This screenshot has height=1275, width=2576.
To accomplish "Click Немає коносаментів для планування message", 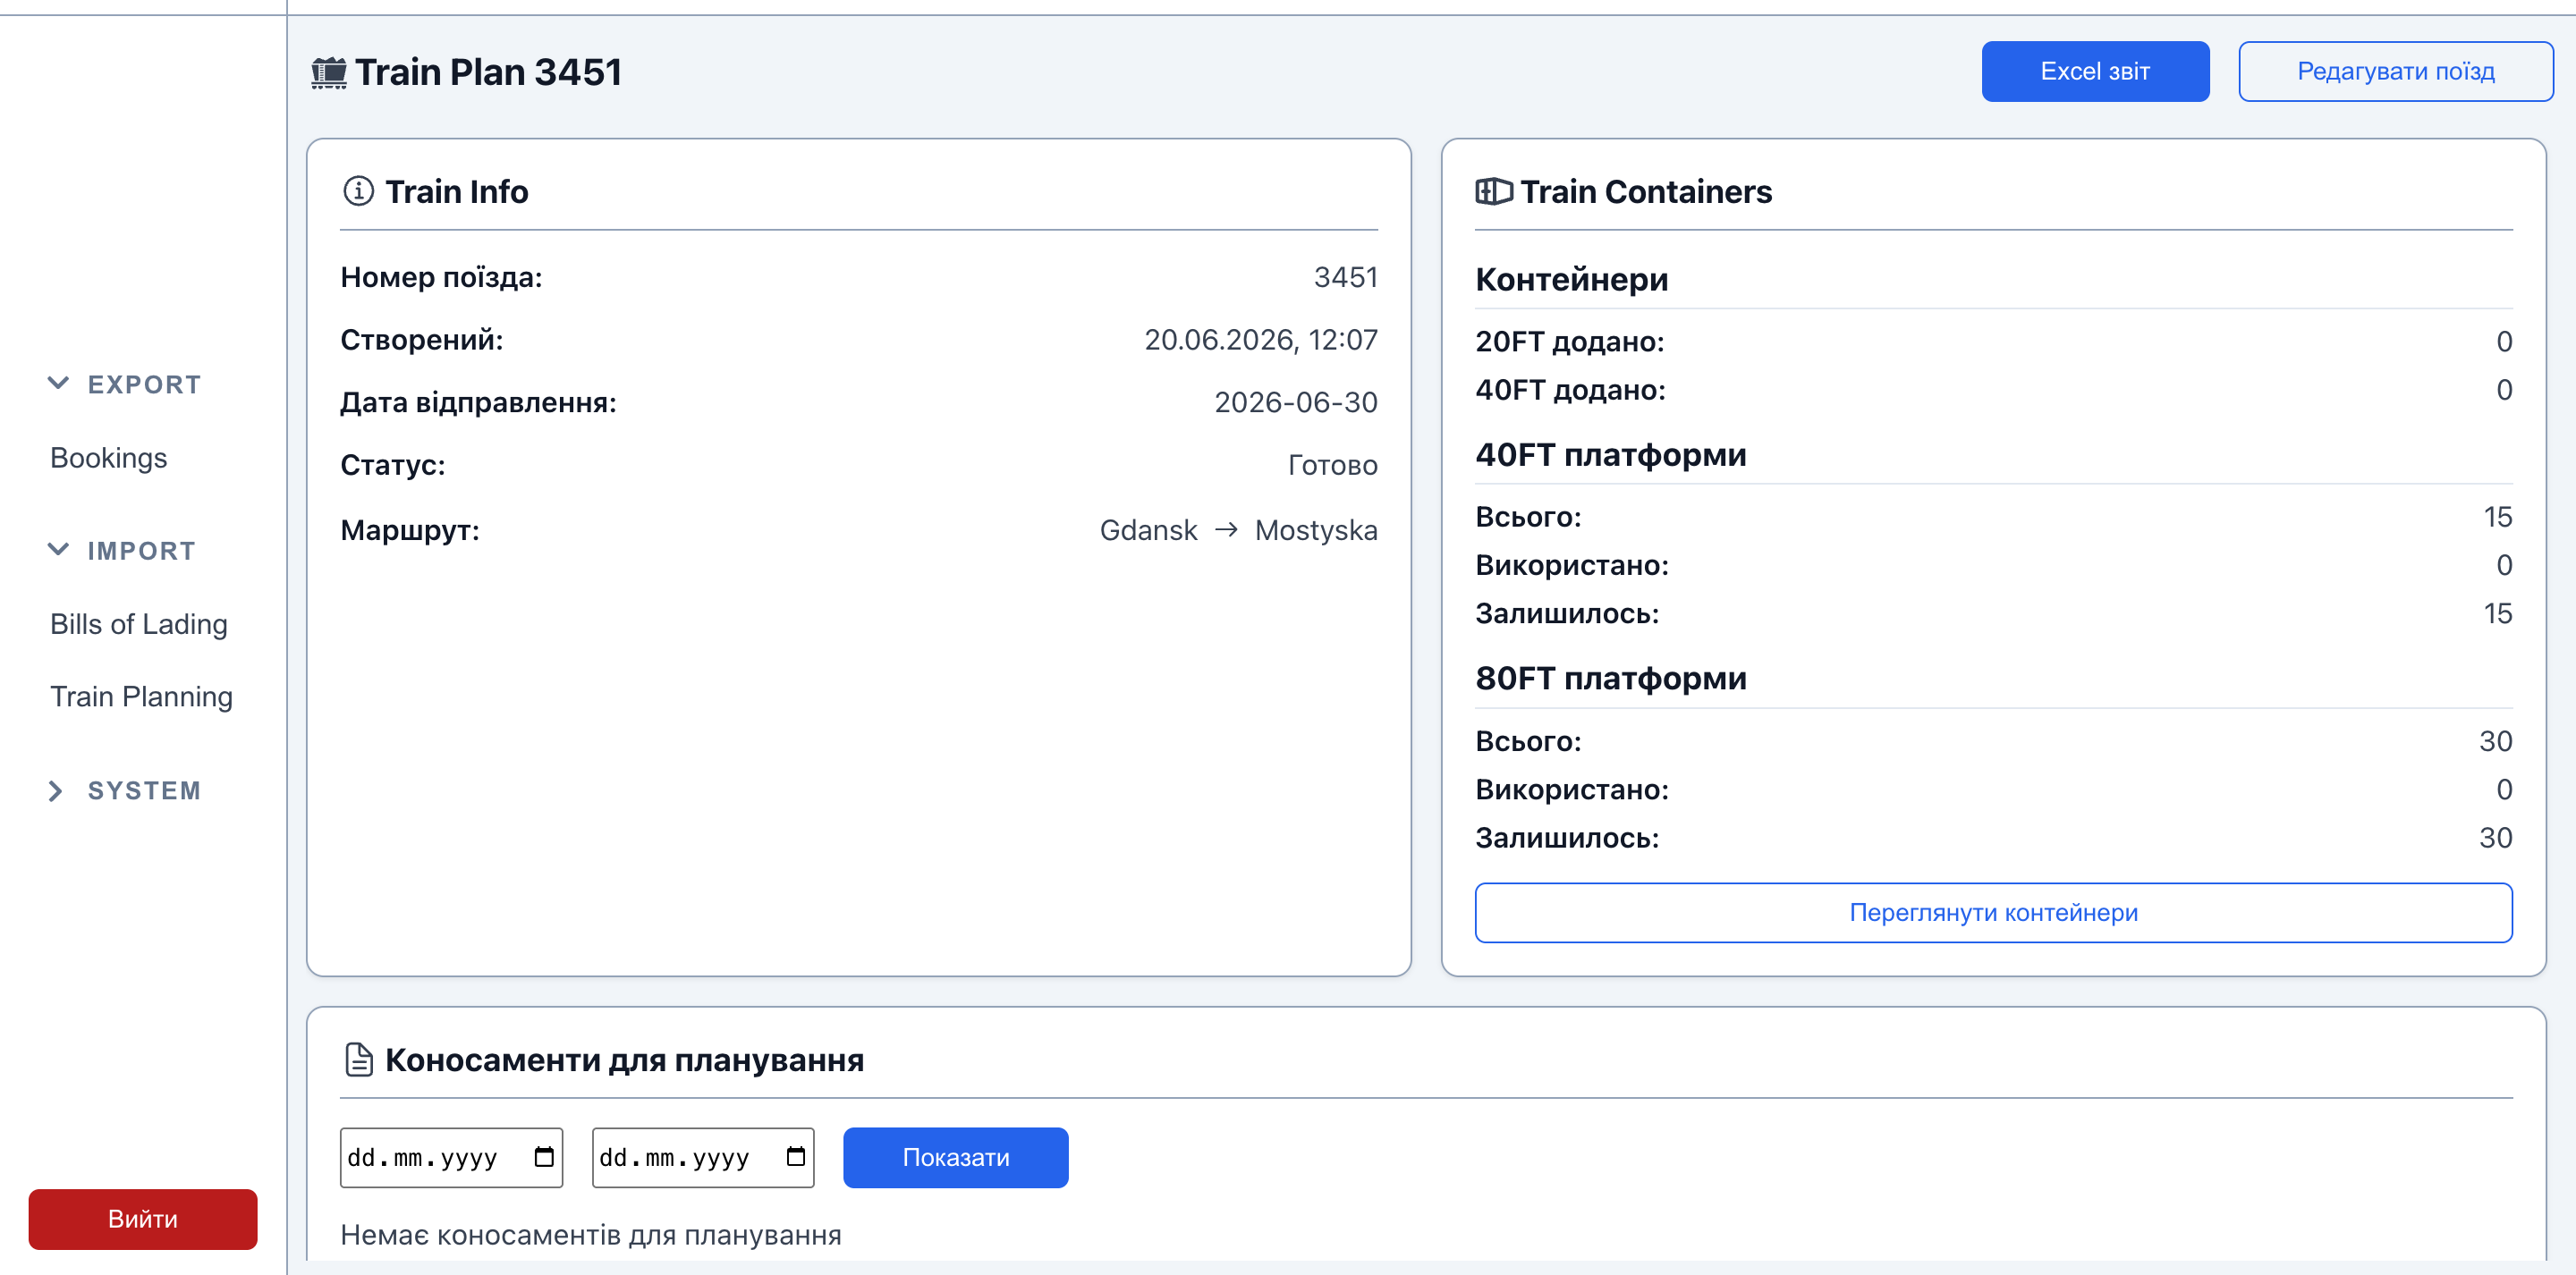I will tap(591, 1235).
